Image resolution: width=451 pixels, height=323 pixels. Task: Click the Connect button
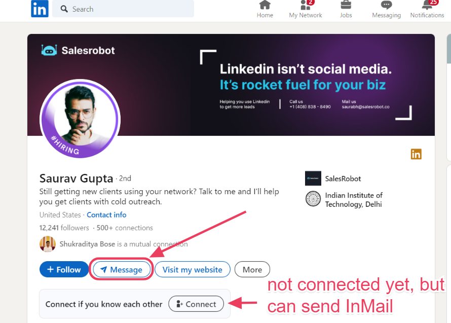pos(196,304)
